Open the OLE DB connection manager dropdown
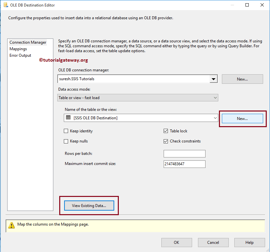The width and height of the screenshot is (270, 252). [214, 79]
